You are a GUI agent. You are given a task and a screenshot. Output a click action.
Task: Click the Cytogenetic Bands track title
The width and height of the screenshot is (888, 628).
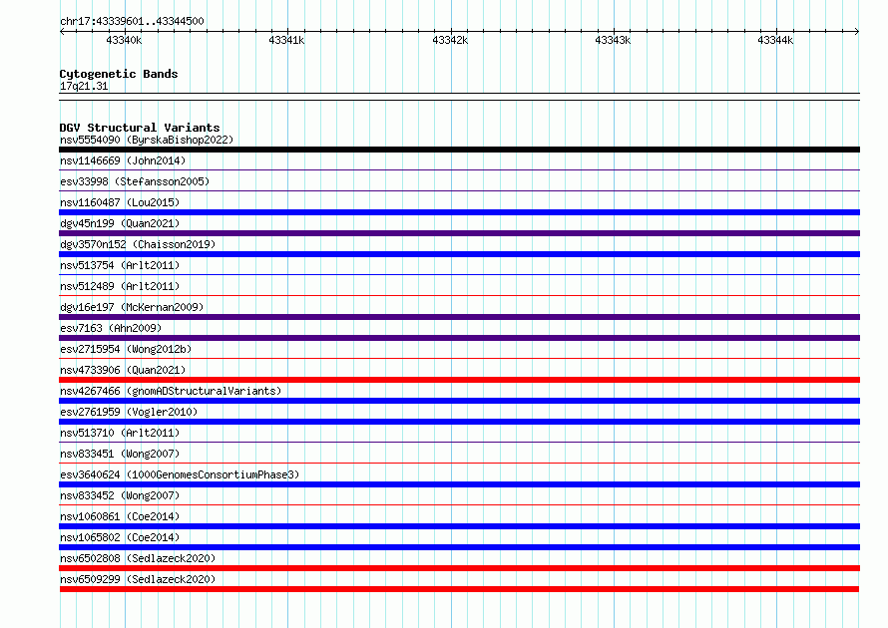pyautogui.click(x=119, y=74)
